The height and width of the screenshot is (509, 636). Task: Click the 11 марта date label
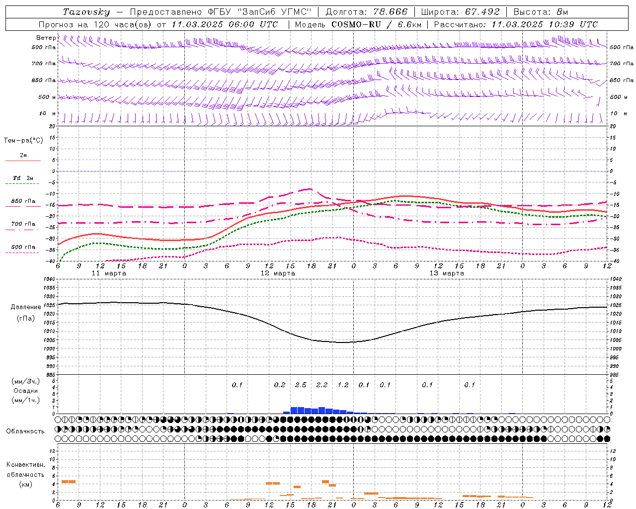coord(109,273)
